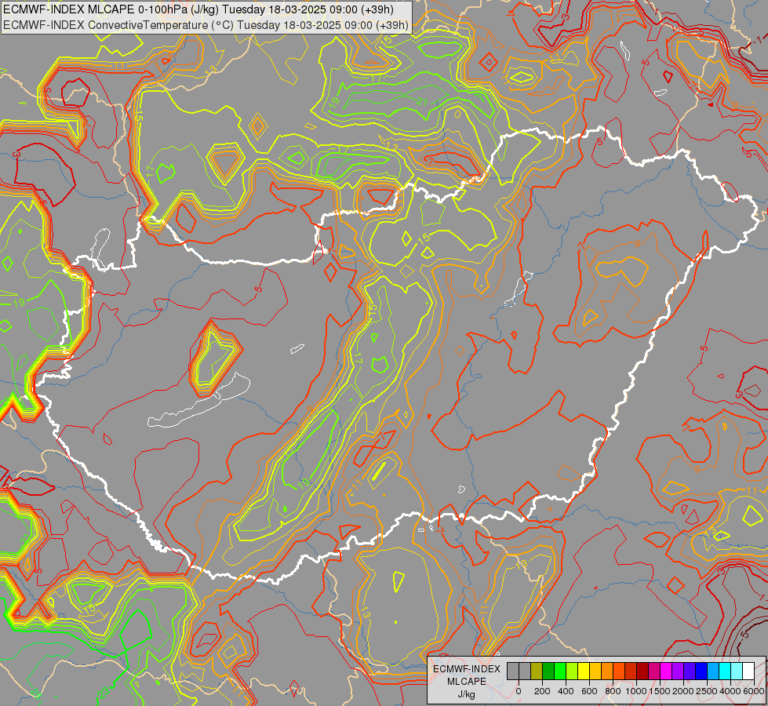Click the ConvectiveTemperature title line
The image size is (768, 706).
point(206,25)
